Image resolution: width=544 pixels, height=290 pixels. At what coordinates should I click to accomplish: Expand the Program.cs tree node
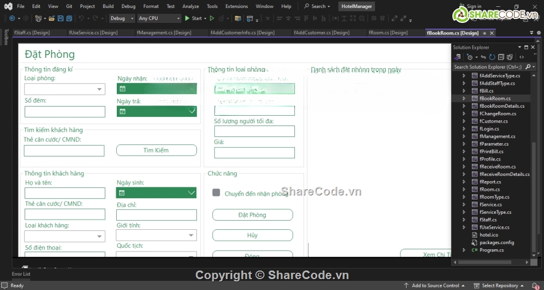coord(464,250)
